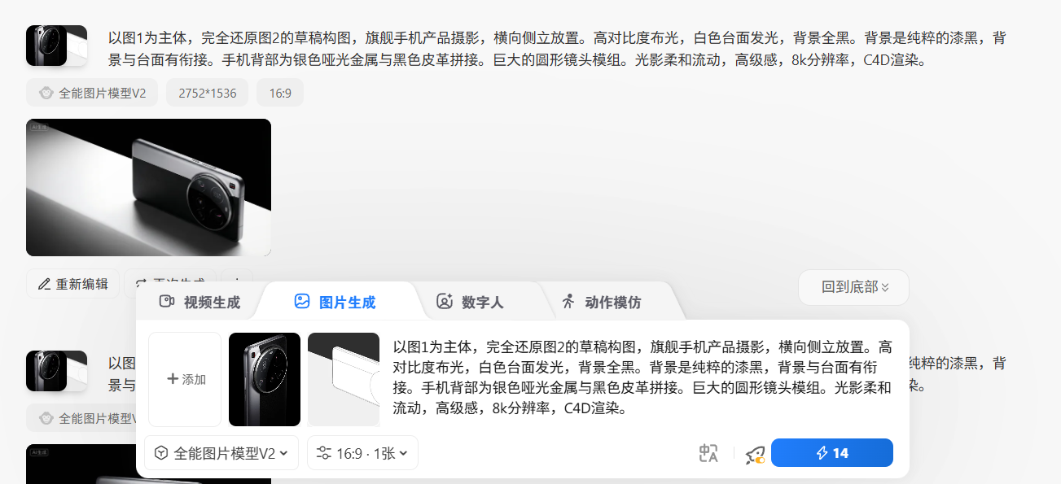Toggle the rocket acceleration icon
This screenshot has width=1061, height=484.
[755, 454]
